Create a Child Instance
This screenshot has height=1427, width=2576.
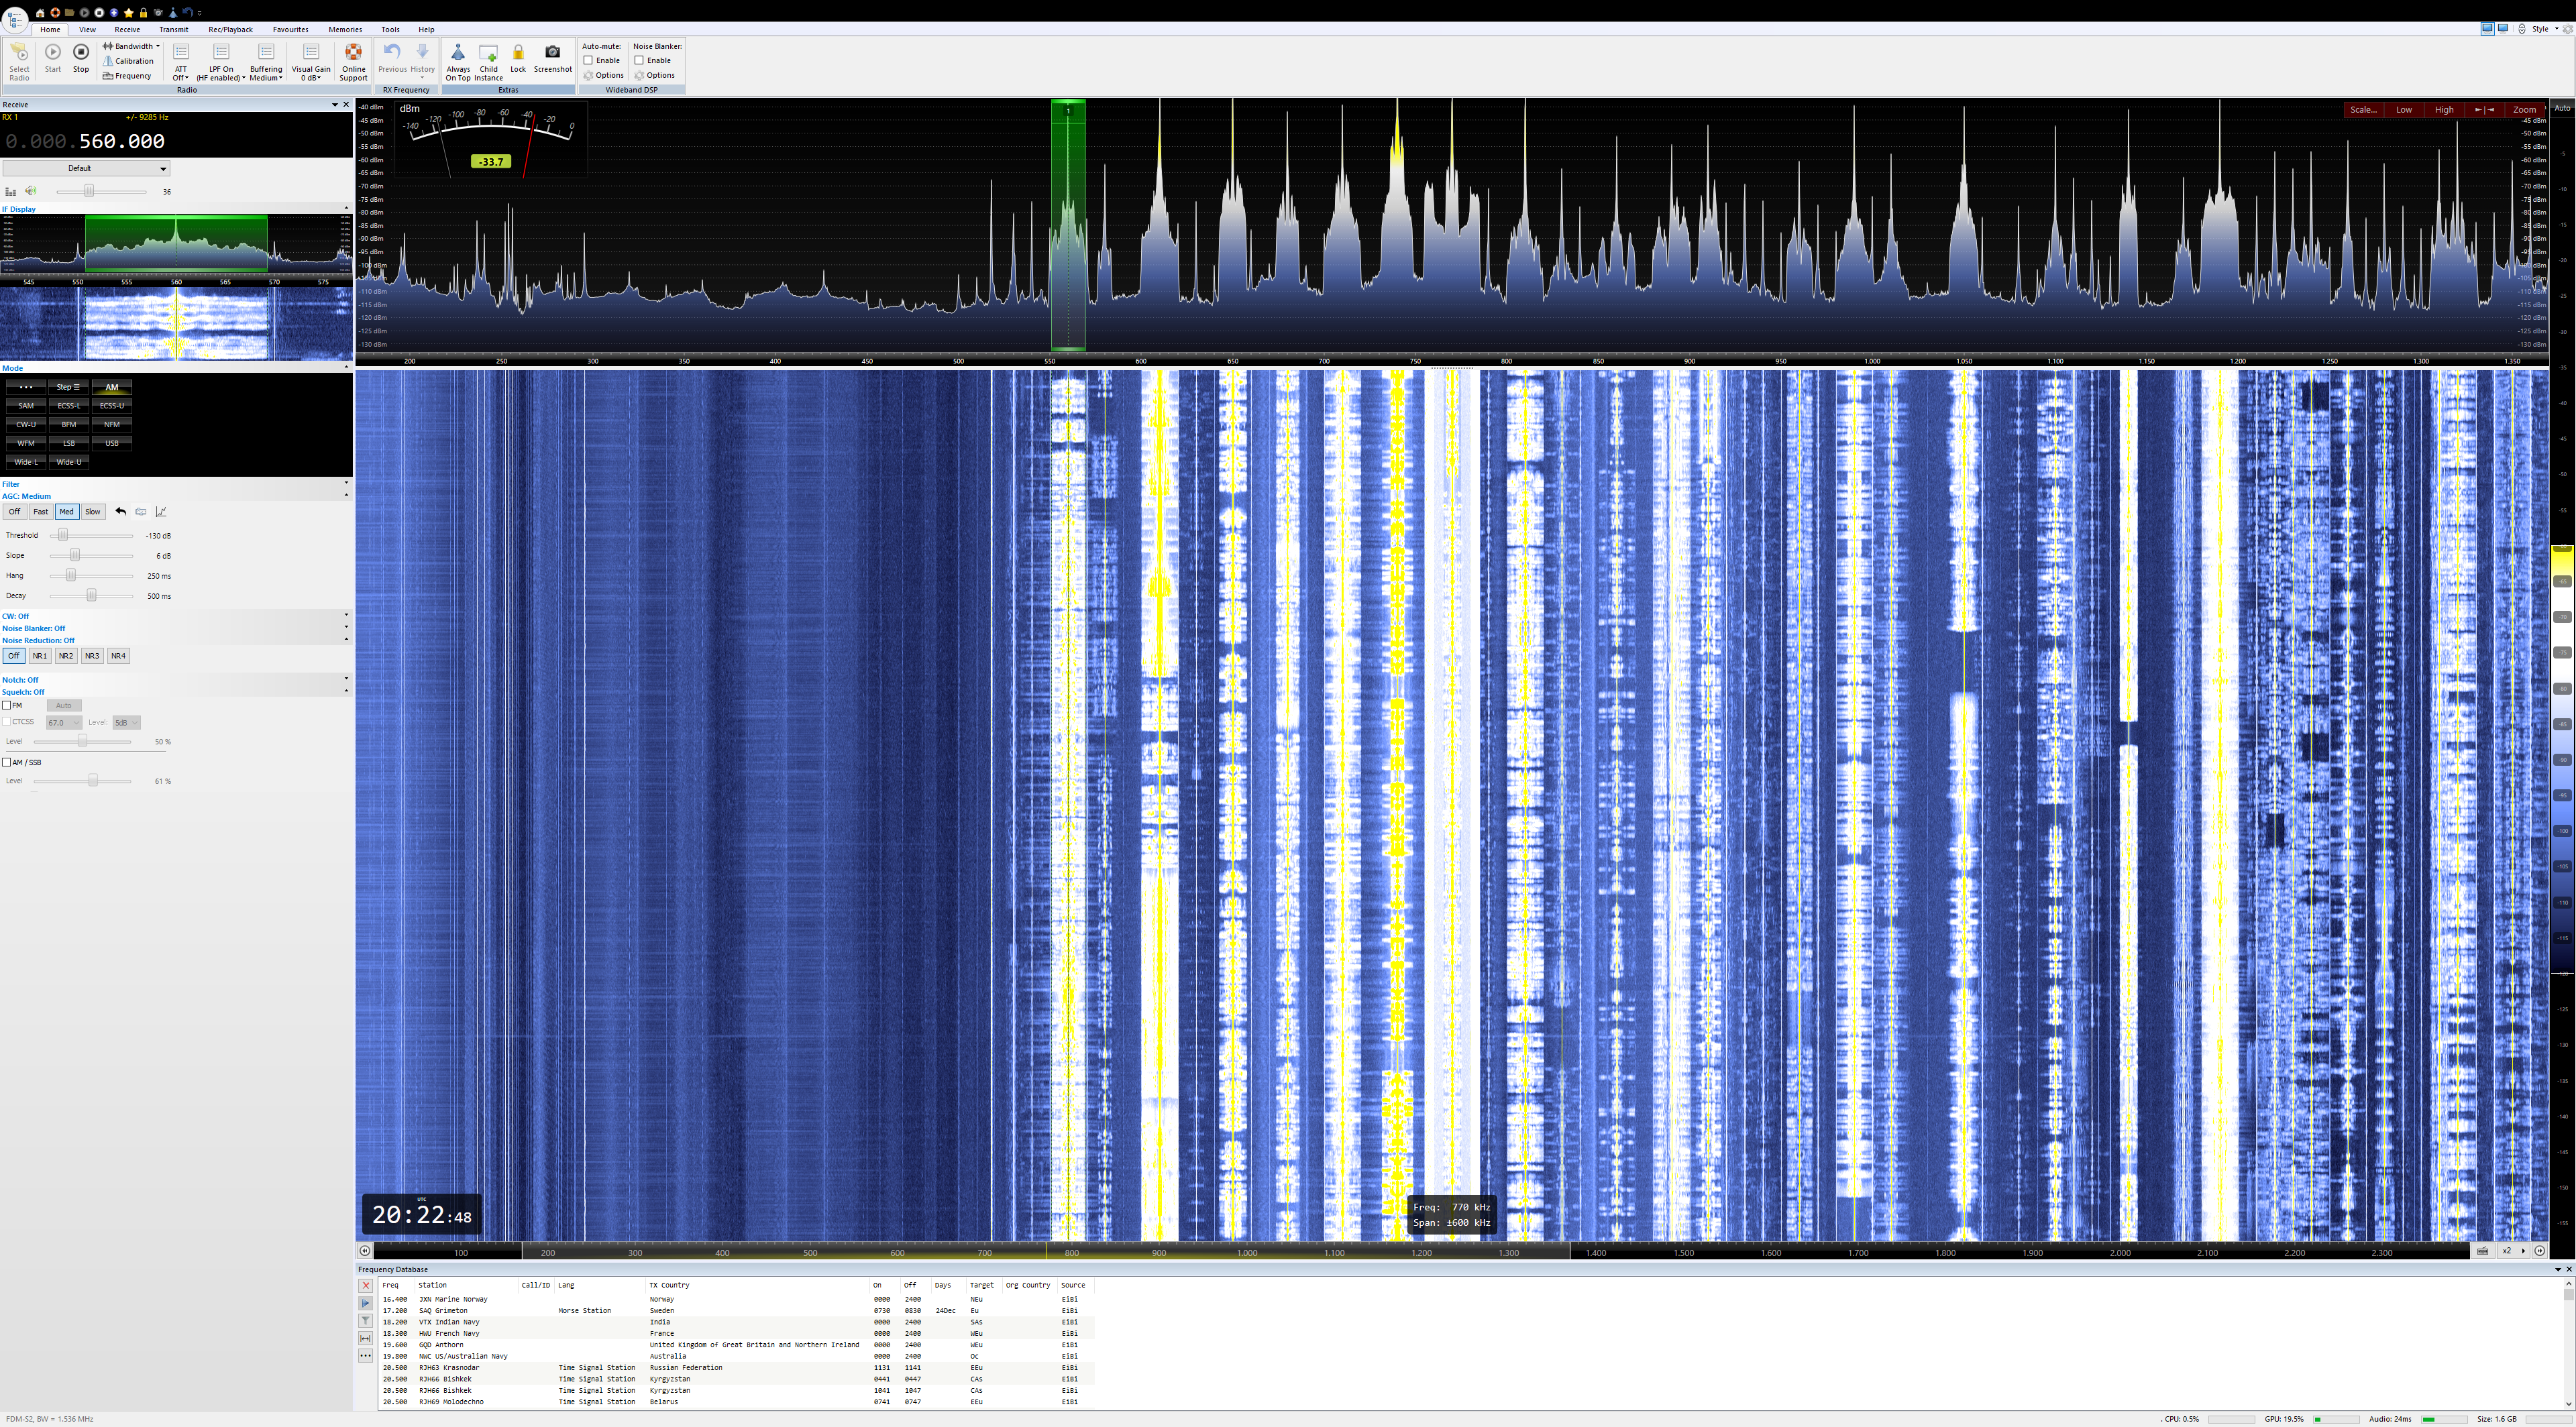click(x=488, y=54)
